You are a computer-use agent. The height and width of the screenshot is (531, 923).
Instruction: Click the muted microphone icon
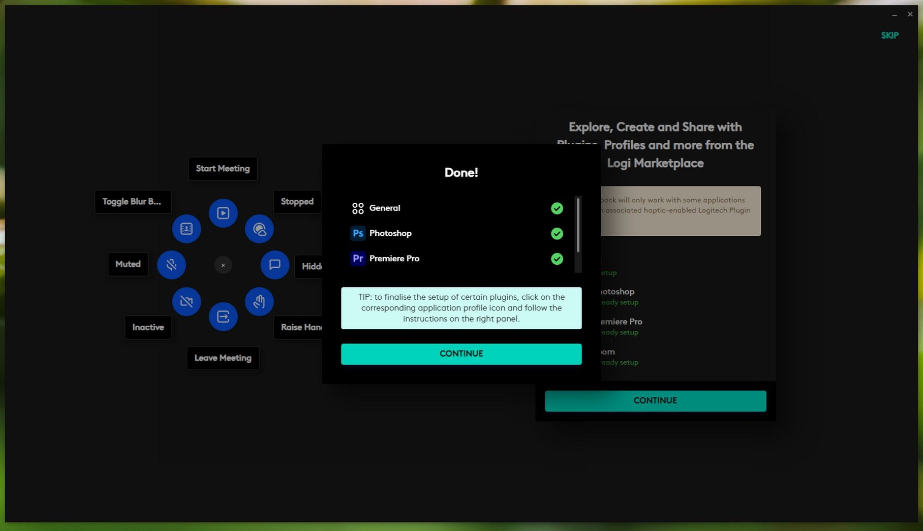171,265
